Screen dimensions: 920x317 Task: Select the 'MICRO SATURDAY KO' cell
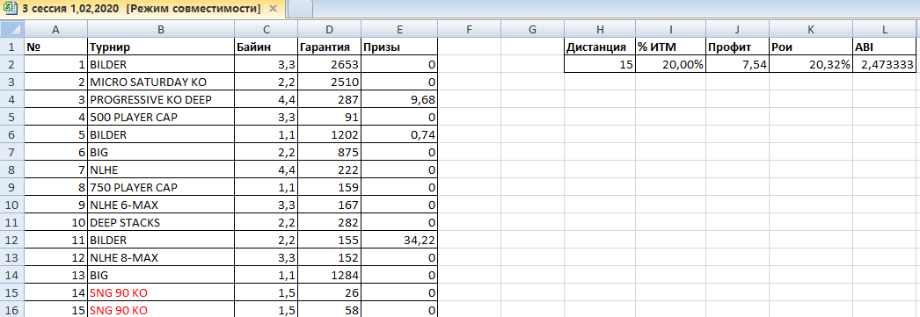point(161,82)
